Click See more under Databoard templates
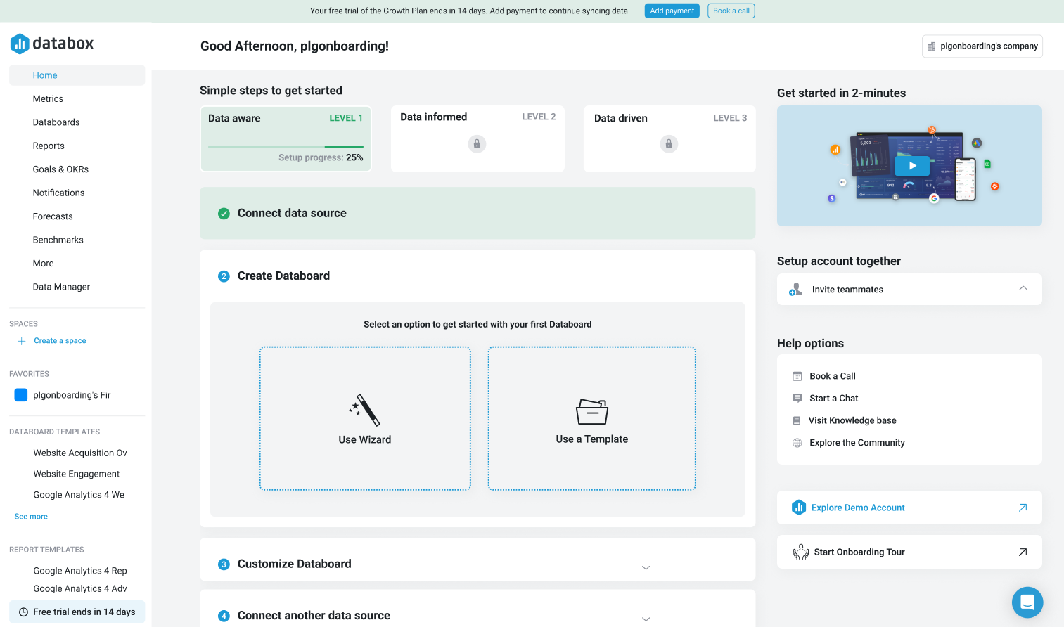The image size is (1064, 627). pyautogui.click(x=31, y=517)
